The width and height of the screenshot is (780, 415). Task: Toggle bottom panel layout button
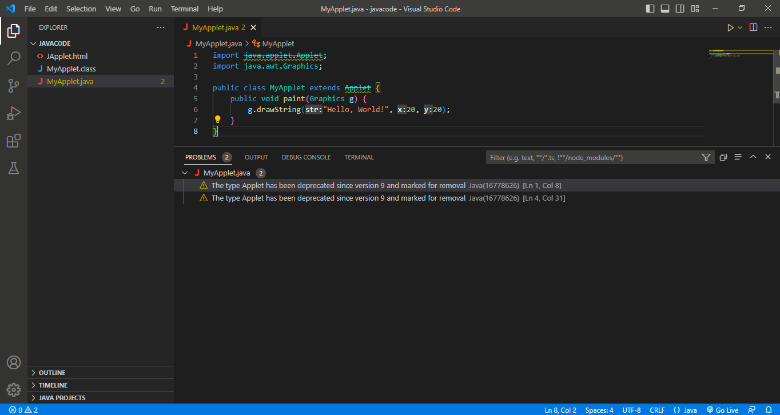point(665,9)
